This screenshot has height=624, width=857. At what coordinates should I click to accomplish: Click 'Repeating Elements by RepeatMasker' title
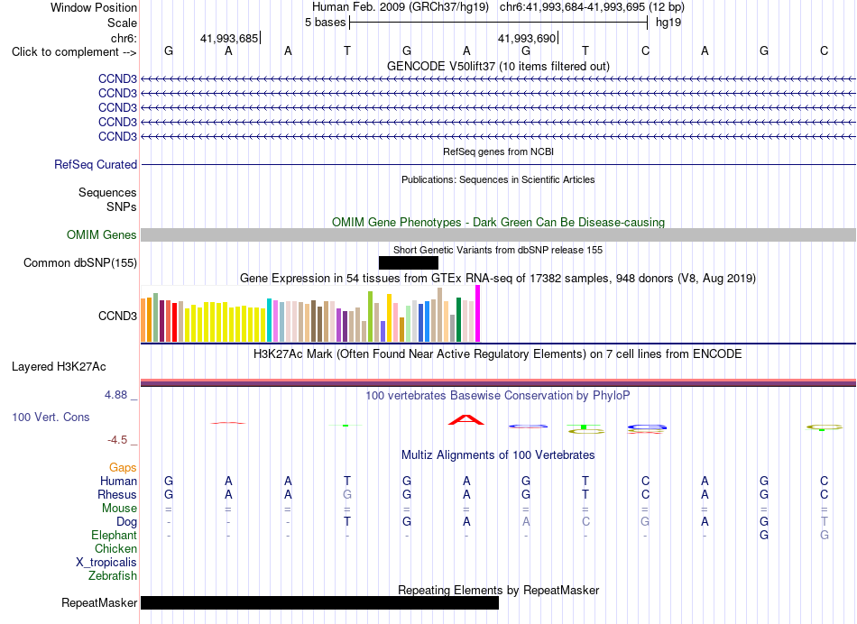pyautogui.click(x=499, y=590)
